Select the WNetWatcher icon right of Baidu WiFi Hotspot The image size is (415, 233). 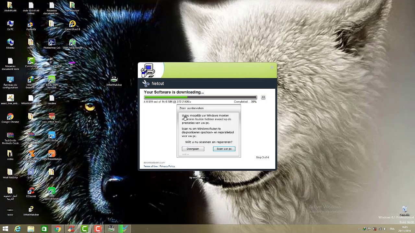tap(114, 81)
